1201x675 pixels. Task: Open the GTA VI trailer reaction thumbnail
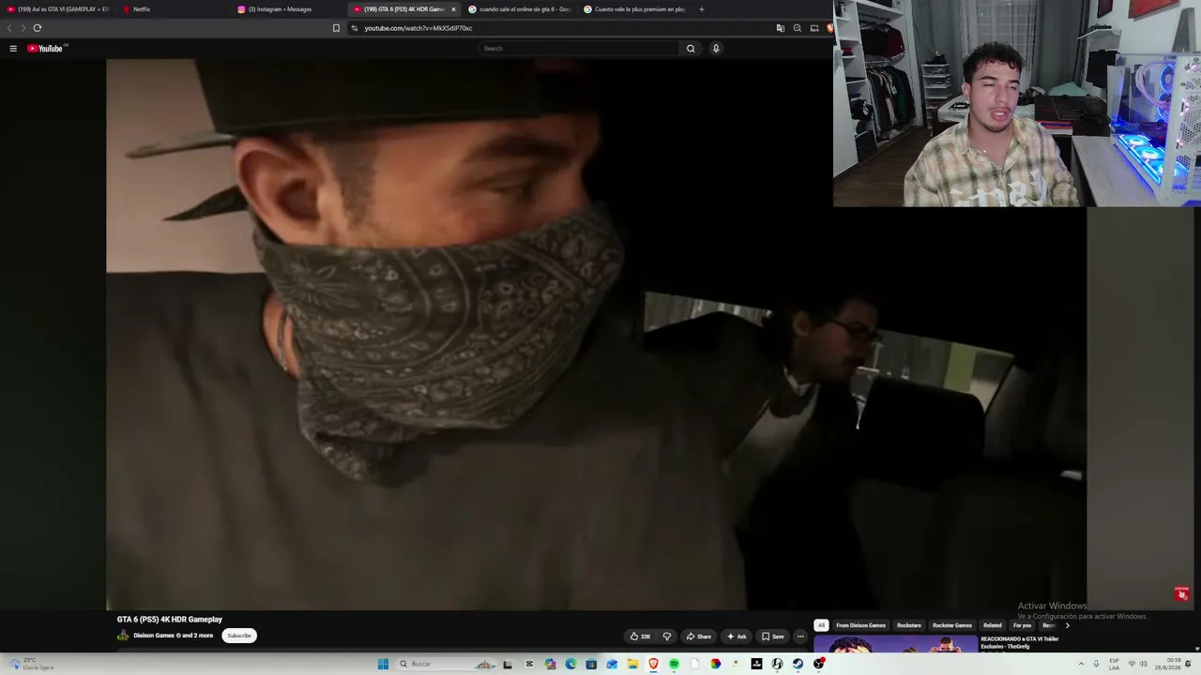click(x=895, y=644)
